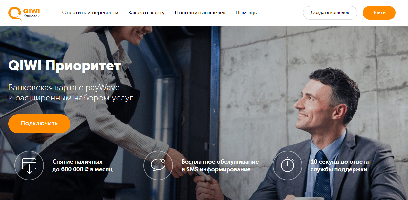Click 10 секунд до ответа службы поддержки text

tap(339, 166)
